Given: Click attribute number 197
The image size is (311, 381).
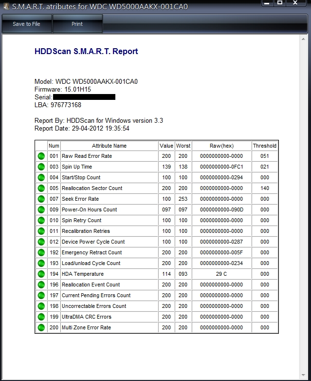Looking at the screenshot, I should 54,295.
